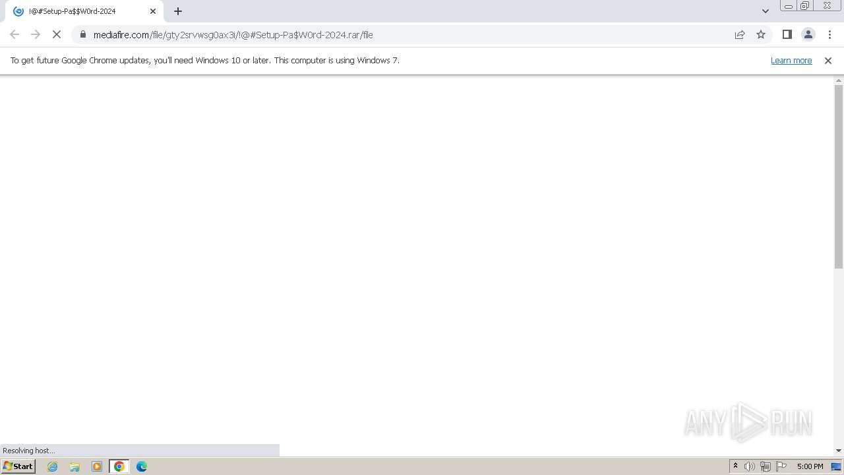Click the page scrollbar up arrow
Viewport: 844px width, 475px height.
[839, 80]
